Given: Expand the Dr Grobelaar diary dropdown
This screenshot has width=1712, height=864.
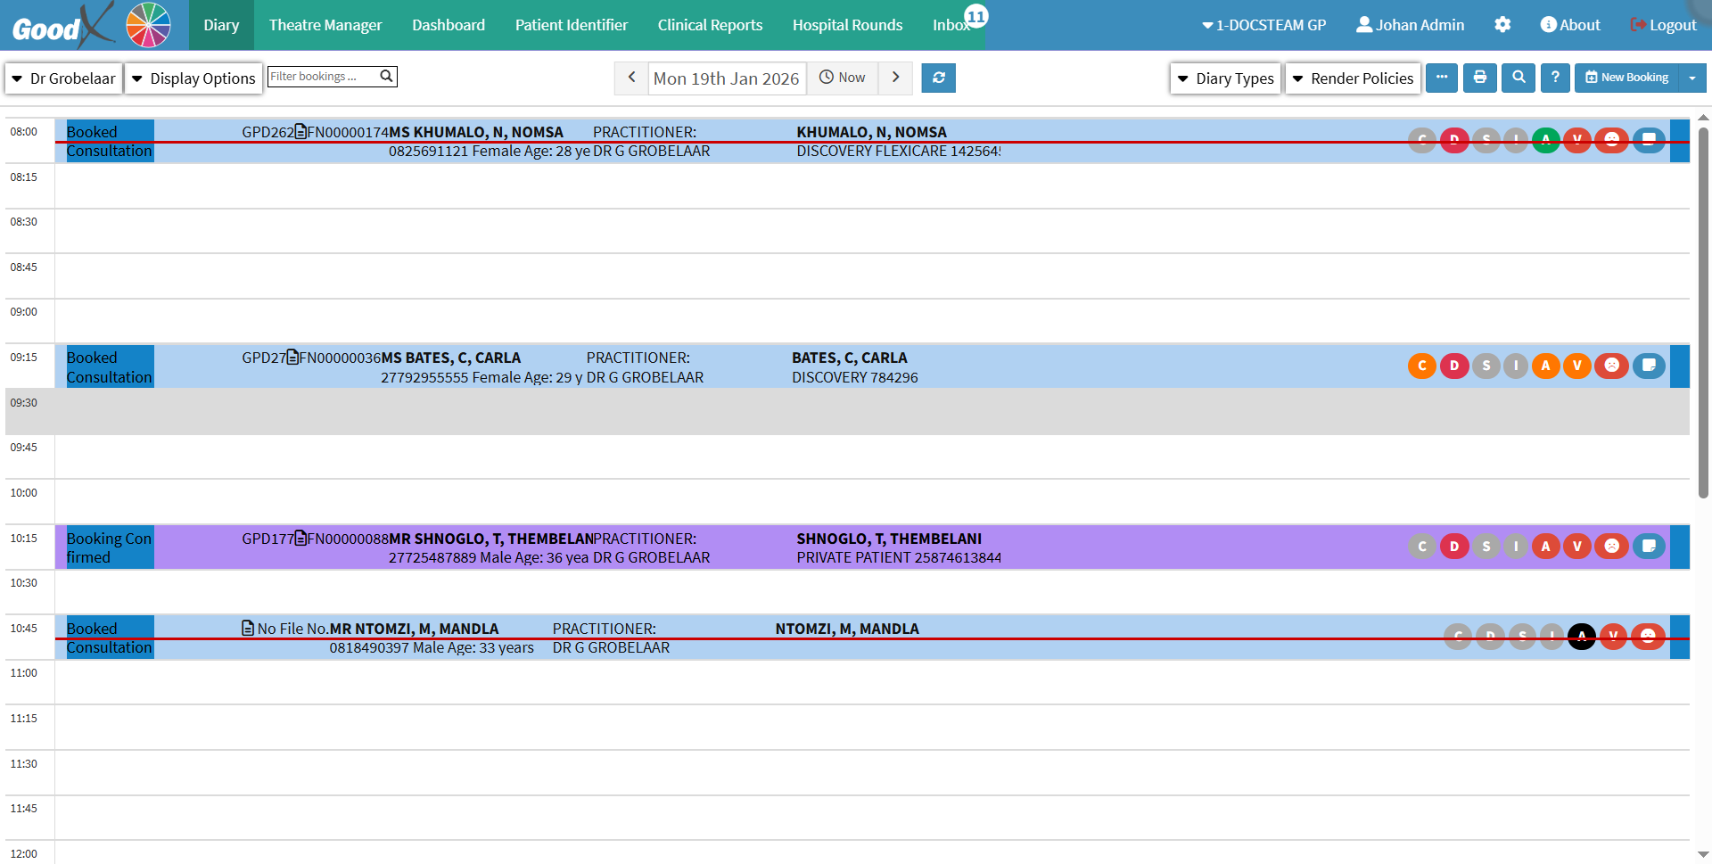Looking at the screenshot, I should pos(63,78).
